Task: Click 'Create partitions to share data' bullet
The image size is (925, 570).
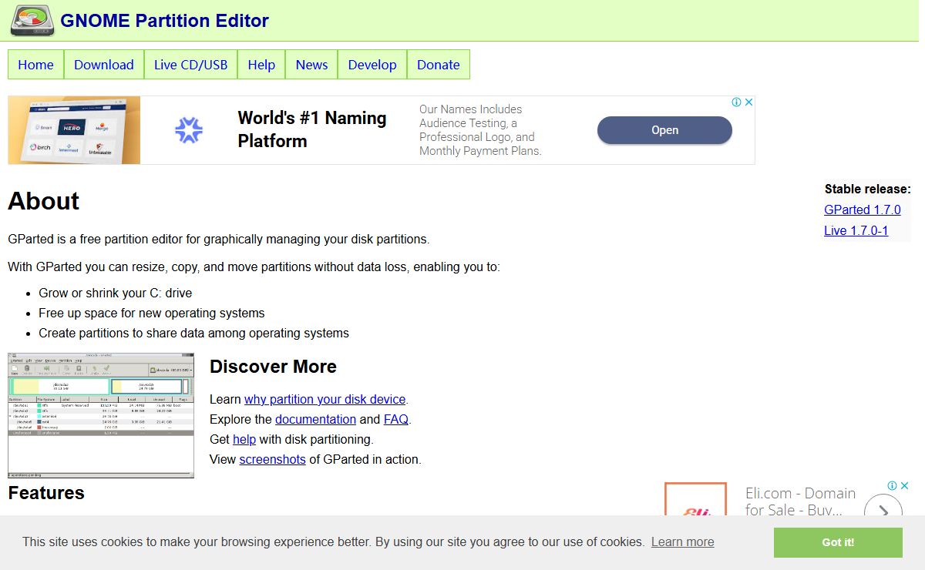Action: pyautogui.click(x=194, y=333)
